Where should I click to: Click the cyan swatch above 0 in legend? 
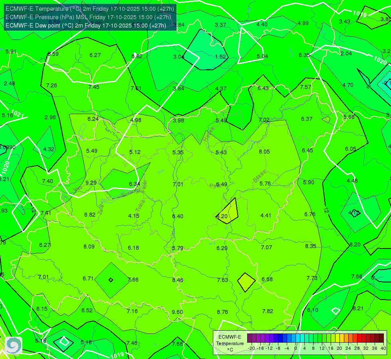tap(298, 338)
